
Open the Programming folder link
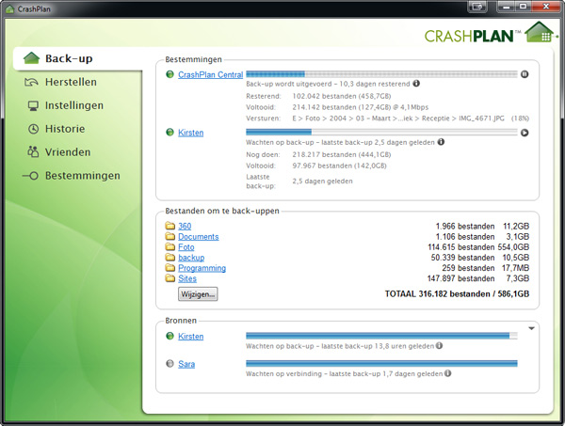click(202, 268)
